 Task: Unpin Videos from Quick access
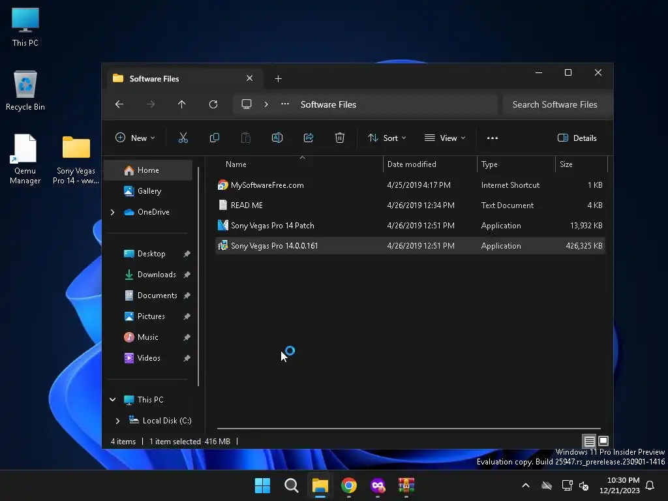[187, 358]
